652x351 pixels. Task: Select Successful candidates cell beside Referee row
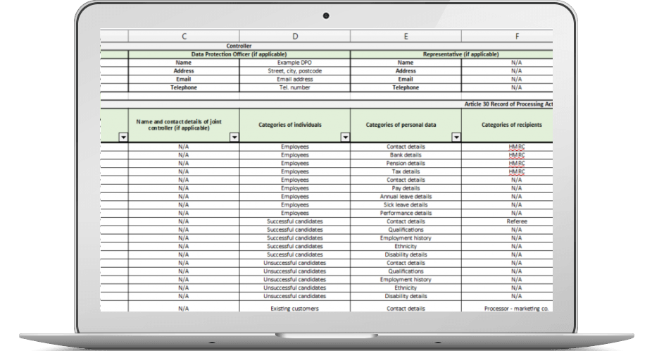[295, 221]
